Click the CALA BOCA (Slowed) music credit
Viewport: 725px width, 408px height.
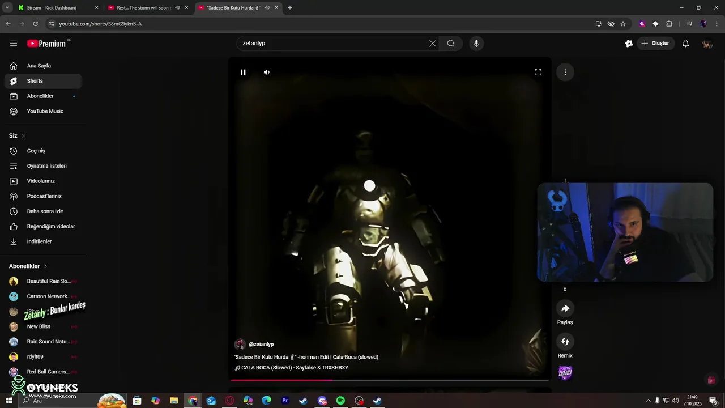pyautogui.click(x=292, y=368)
